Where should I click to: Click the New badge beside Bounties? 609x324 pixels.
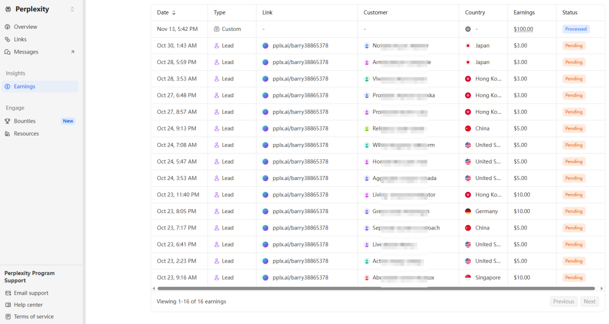click(x=68, y=121)
